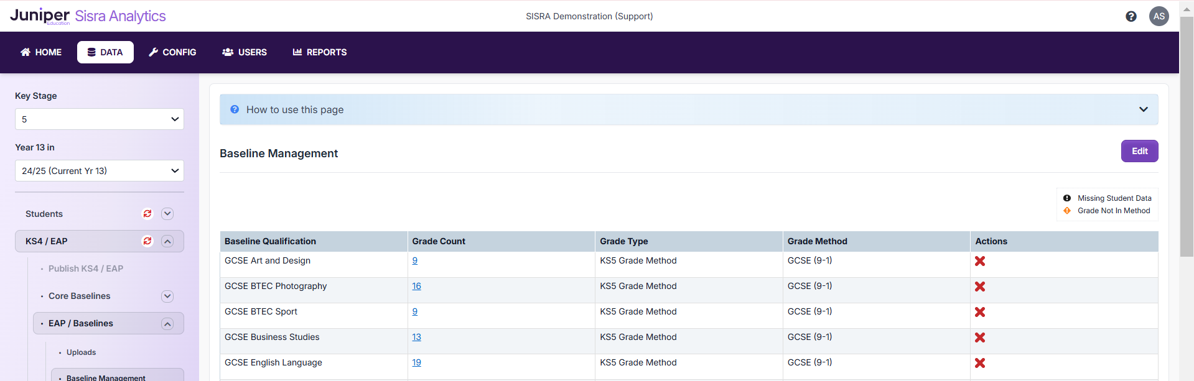Go to the CONFIG tab

point(172,52)
